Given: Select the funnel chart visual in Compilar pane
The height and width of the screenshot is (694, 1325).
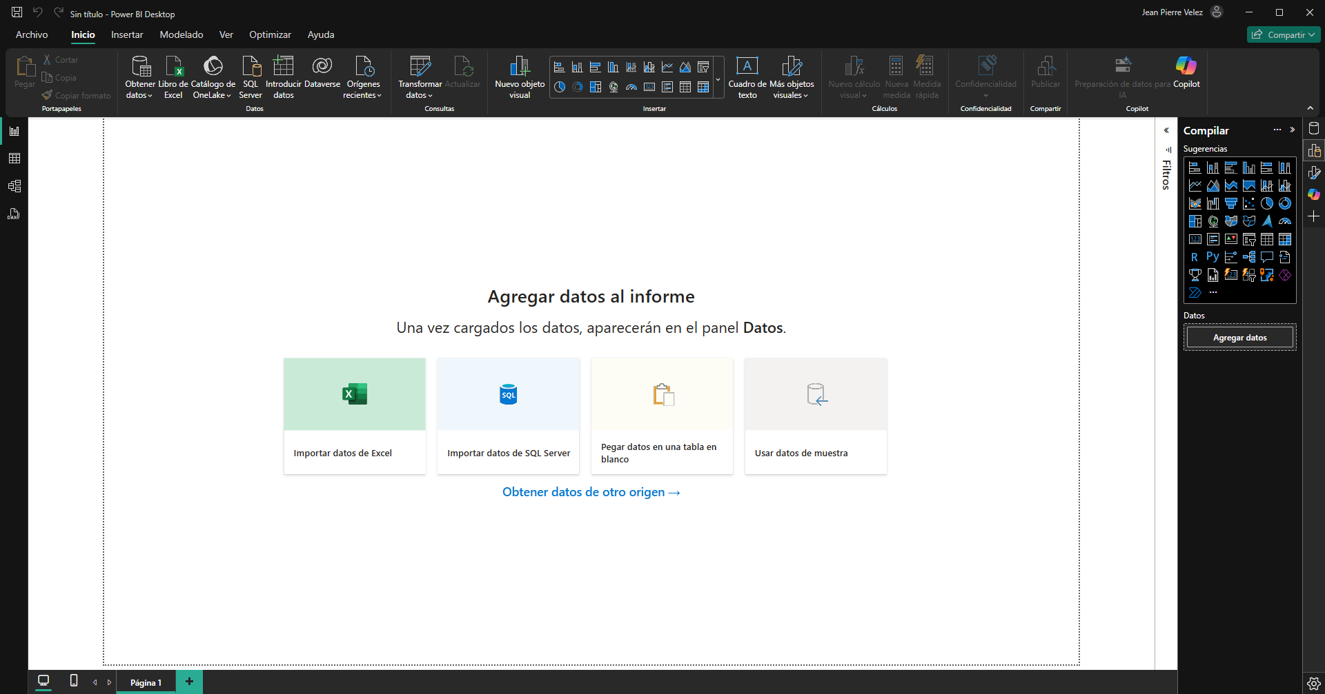Looking at the screenshot, I should 1231,203.
